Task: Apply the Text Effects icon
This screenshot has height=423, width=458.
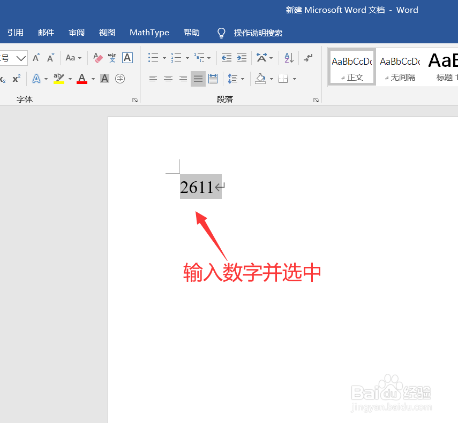Action: click(37, 79)
